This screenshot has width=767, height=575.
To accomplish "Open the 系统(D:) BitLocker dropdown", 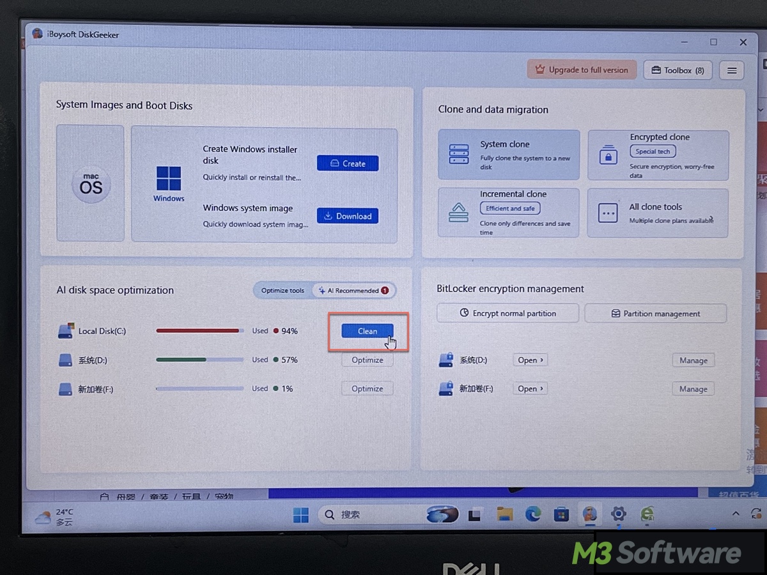I will coord(531,360).
